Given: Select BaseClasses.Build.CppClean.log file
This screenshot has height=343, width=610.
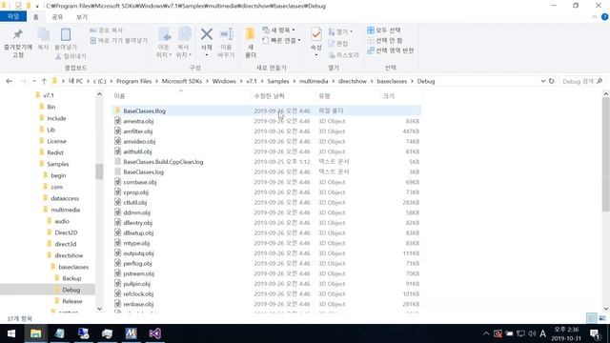Looking at the screenshot, I should (x=163, y=162).
